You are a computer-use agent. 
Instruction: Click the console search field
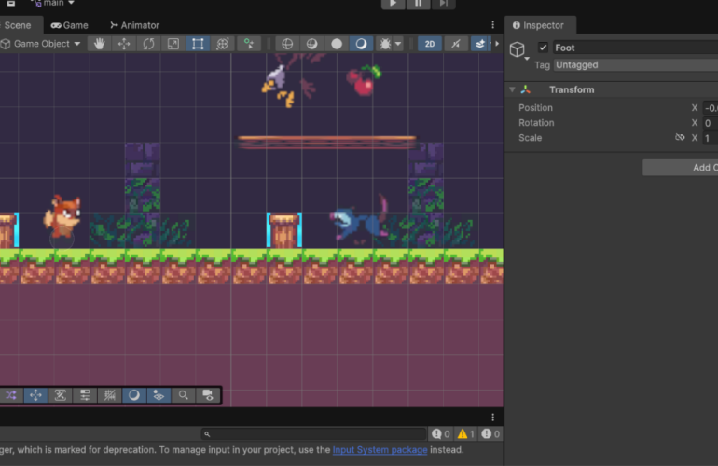coord(313,434)
